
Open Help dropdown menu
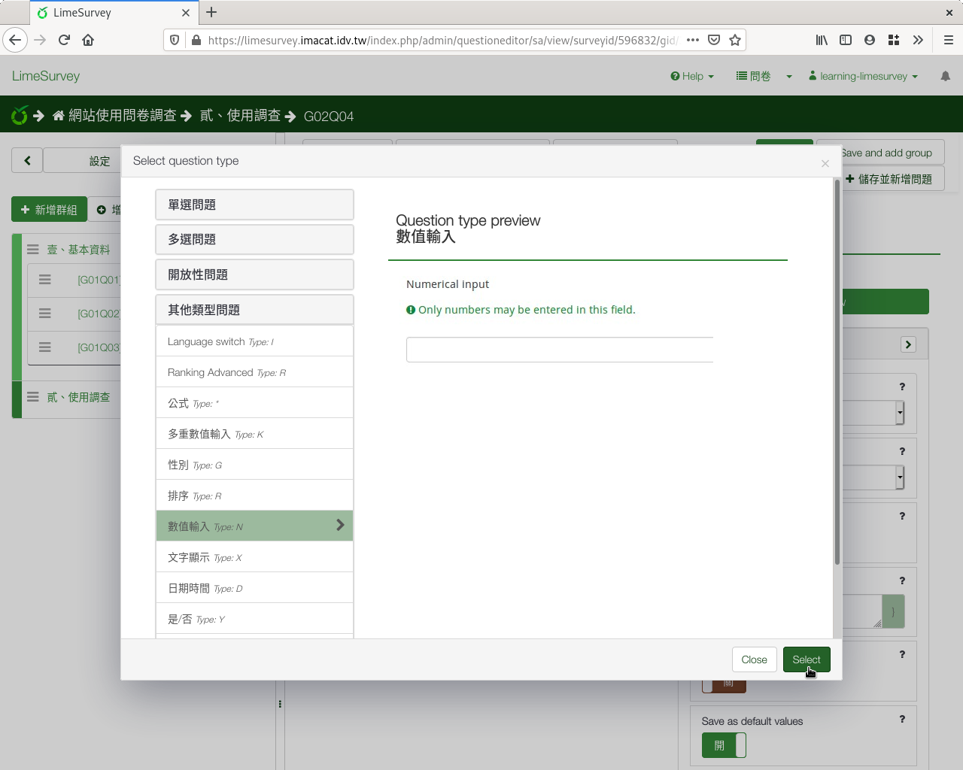(692, 76)
